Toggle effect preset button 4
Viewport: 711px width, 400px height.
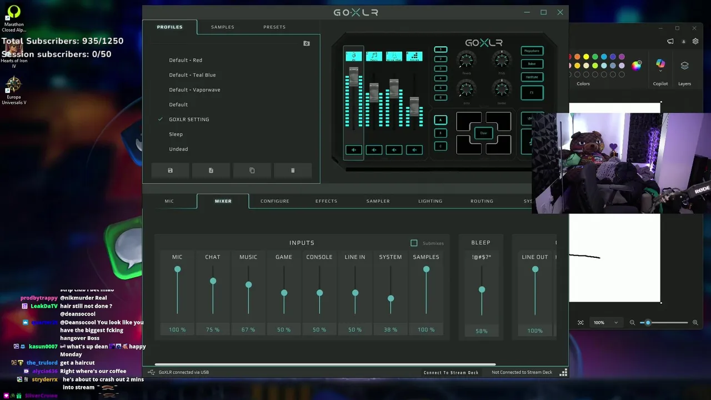click(x=440, y=78)
